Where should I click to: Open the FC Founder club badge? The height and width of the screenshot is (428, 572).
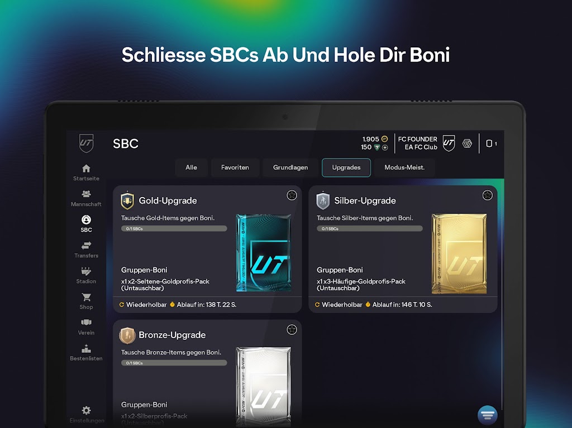pyautogui.click(x=449, y=143)
